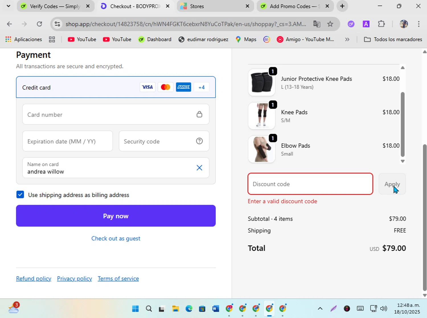Viewport: 427px width, 318px height.
Task: Click Check out as guest link
Action: click(116, 238)
